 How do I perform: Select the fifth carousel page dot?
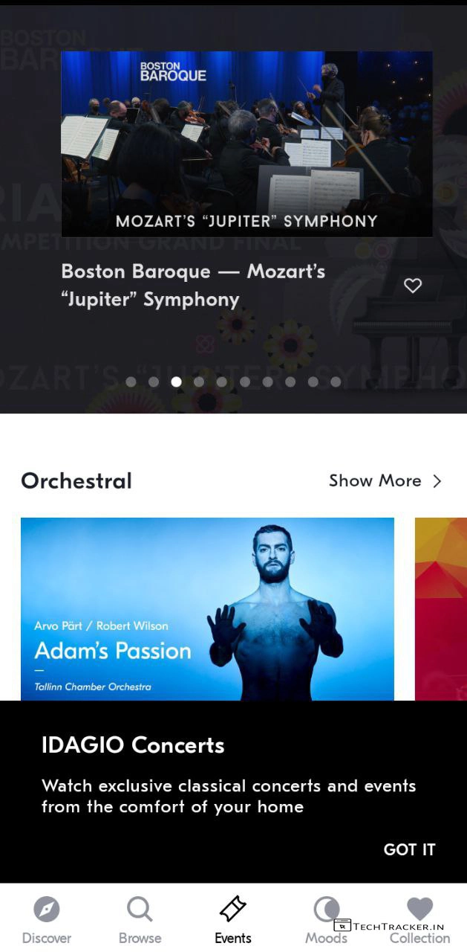(x=222, y=382)
